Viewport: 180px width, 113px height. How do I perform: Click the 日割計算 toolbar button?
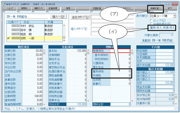97,8
